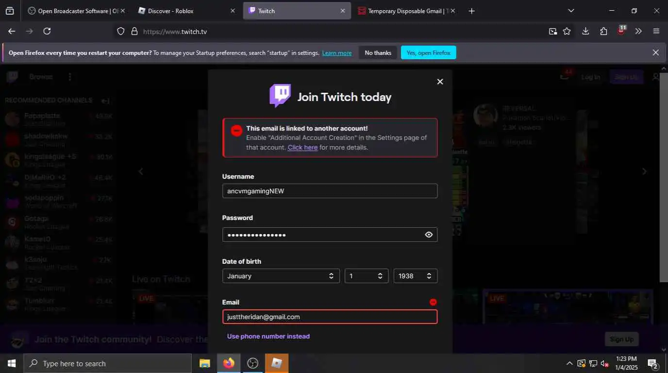Close the Join Twitch today dialog
The image size is (668, 373).
tap(440, 82)
